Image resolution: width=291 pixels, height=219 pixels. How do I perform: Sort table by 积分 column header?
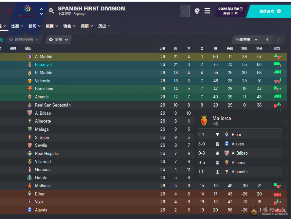pos(259,49)
